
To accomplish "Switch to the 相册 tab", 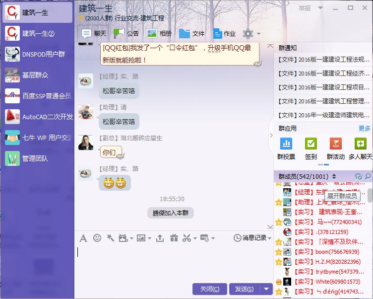I will tap(159, 33).
